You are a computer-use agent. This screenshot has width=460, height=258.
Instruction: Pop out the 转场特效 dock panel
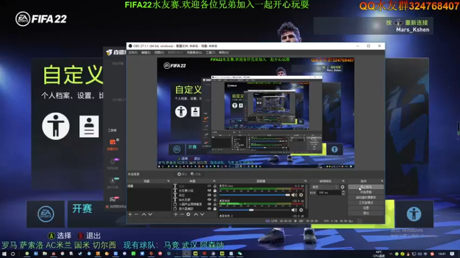click(343, 181)
